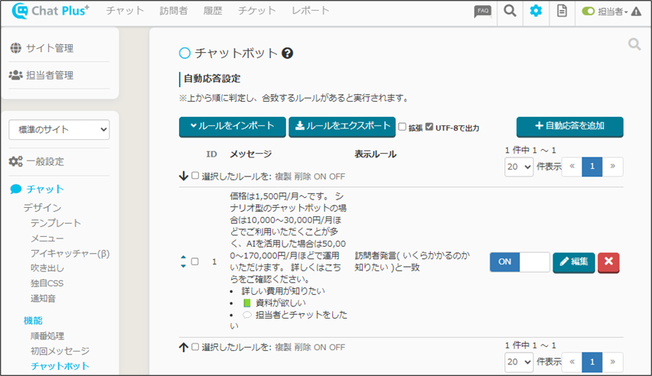
Task: Open the top 20件表示 dropdown
Action: (519, 167)
